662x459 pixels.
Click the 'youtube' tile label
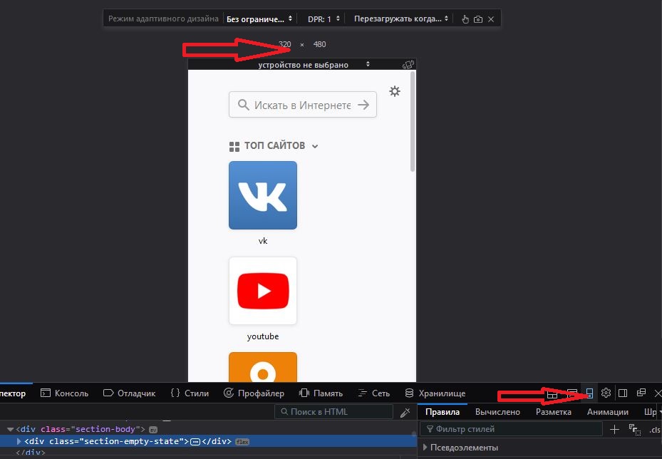(263, 336)
